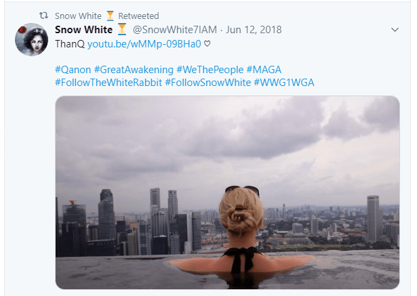Open the #FollowTheWhiteRabbit hashtag
Image resolution: width=417 pixels, height=296 pixels.
tap(107, 83)
